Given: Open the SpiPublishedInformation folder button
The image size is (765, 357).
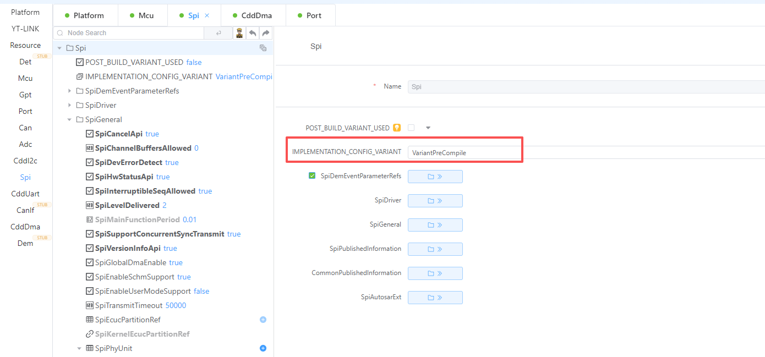Looking at the screenshot, I should point(435,249).
